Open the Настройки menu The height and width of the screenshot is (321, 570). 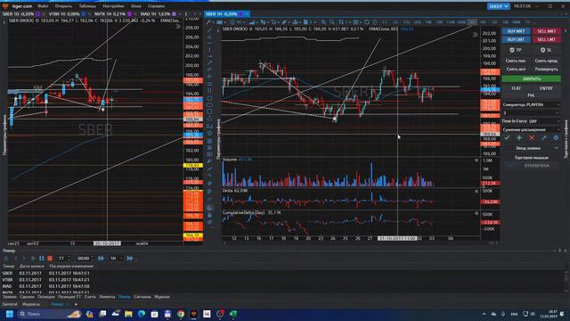click(113, 6)
